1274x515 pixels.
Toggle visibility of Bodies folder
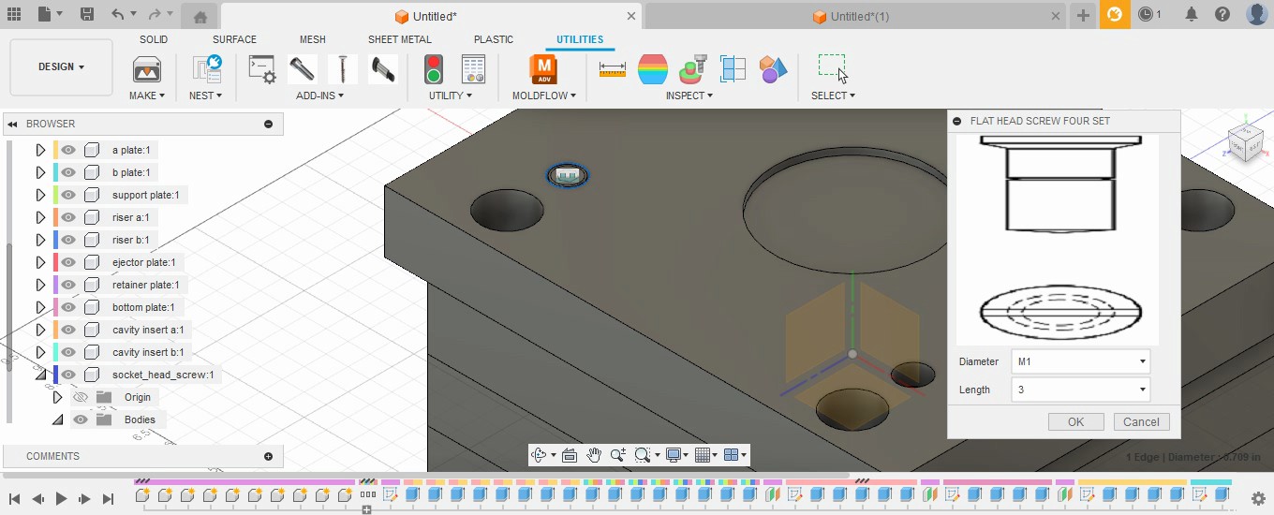point(81,419)
